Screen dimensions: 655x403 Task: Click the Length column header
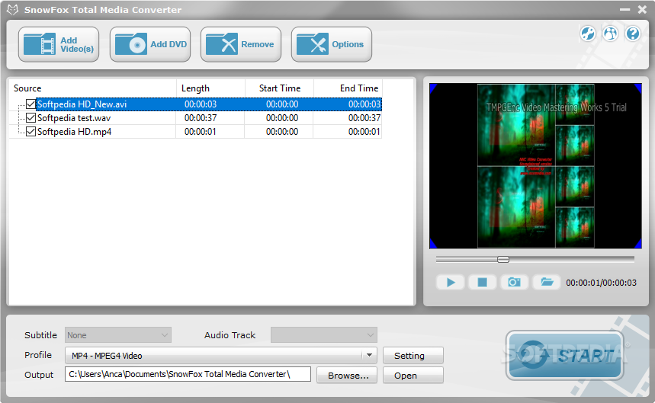tap(210, 88)
